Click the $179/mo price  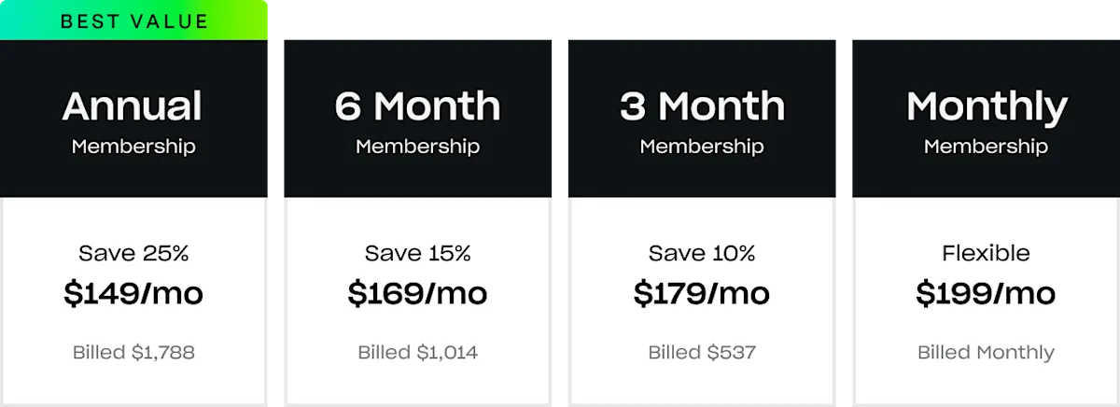[702, 294]
